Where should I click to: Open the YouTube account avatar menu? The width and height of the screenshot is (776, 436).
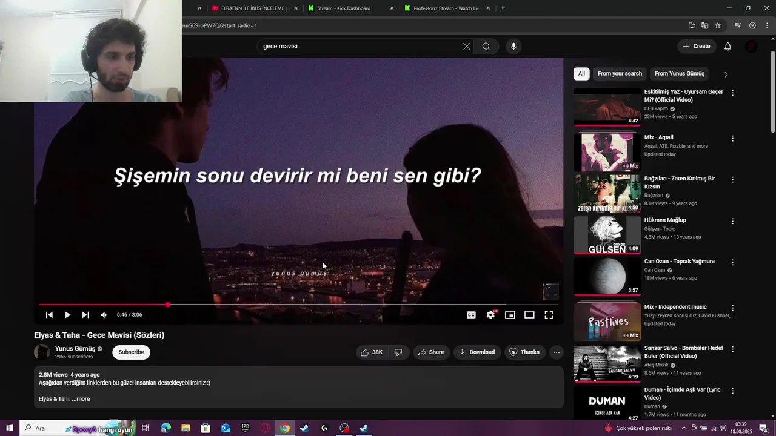[x=751, y=47]
